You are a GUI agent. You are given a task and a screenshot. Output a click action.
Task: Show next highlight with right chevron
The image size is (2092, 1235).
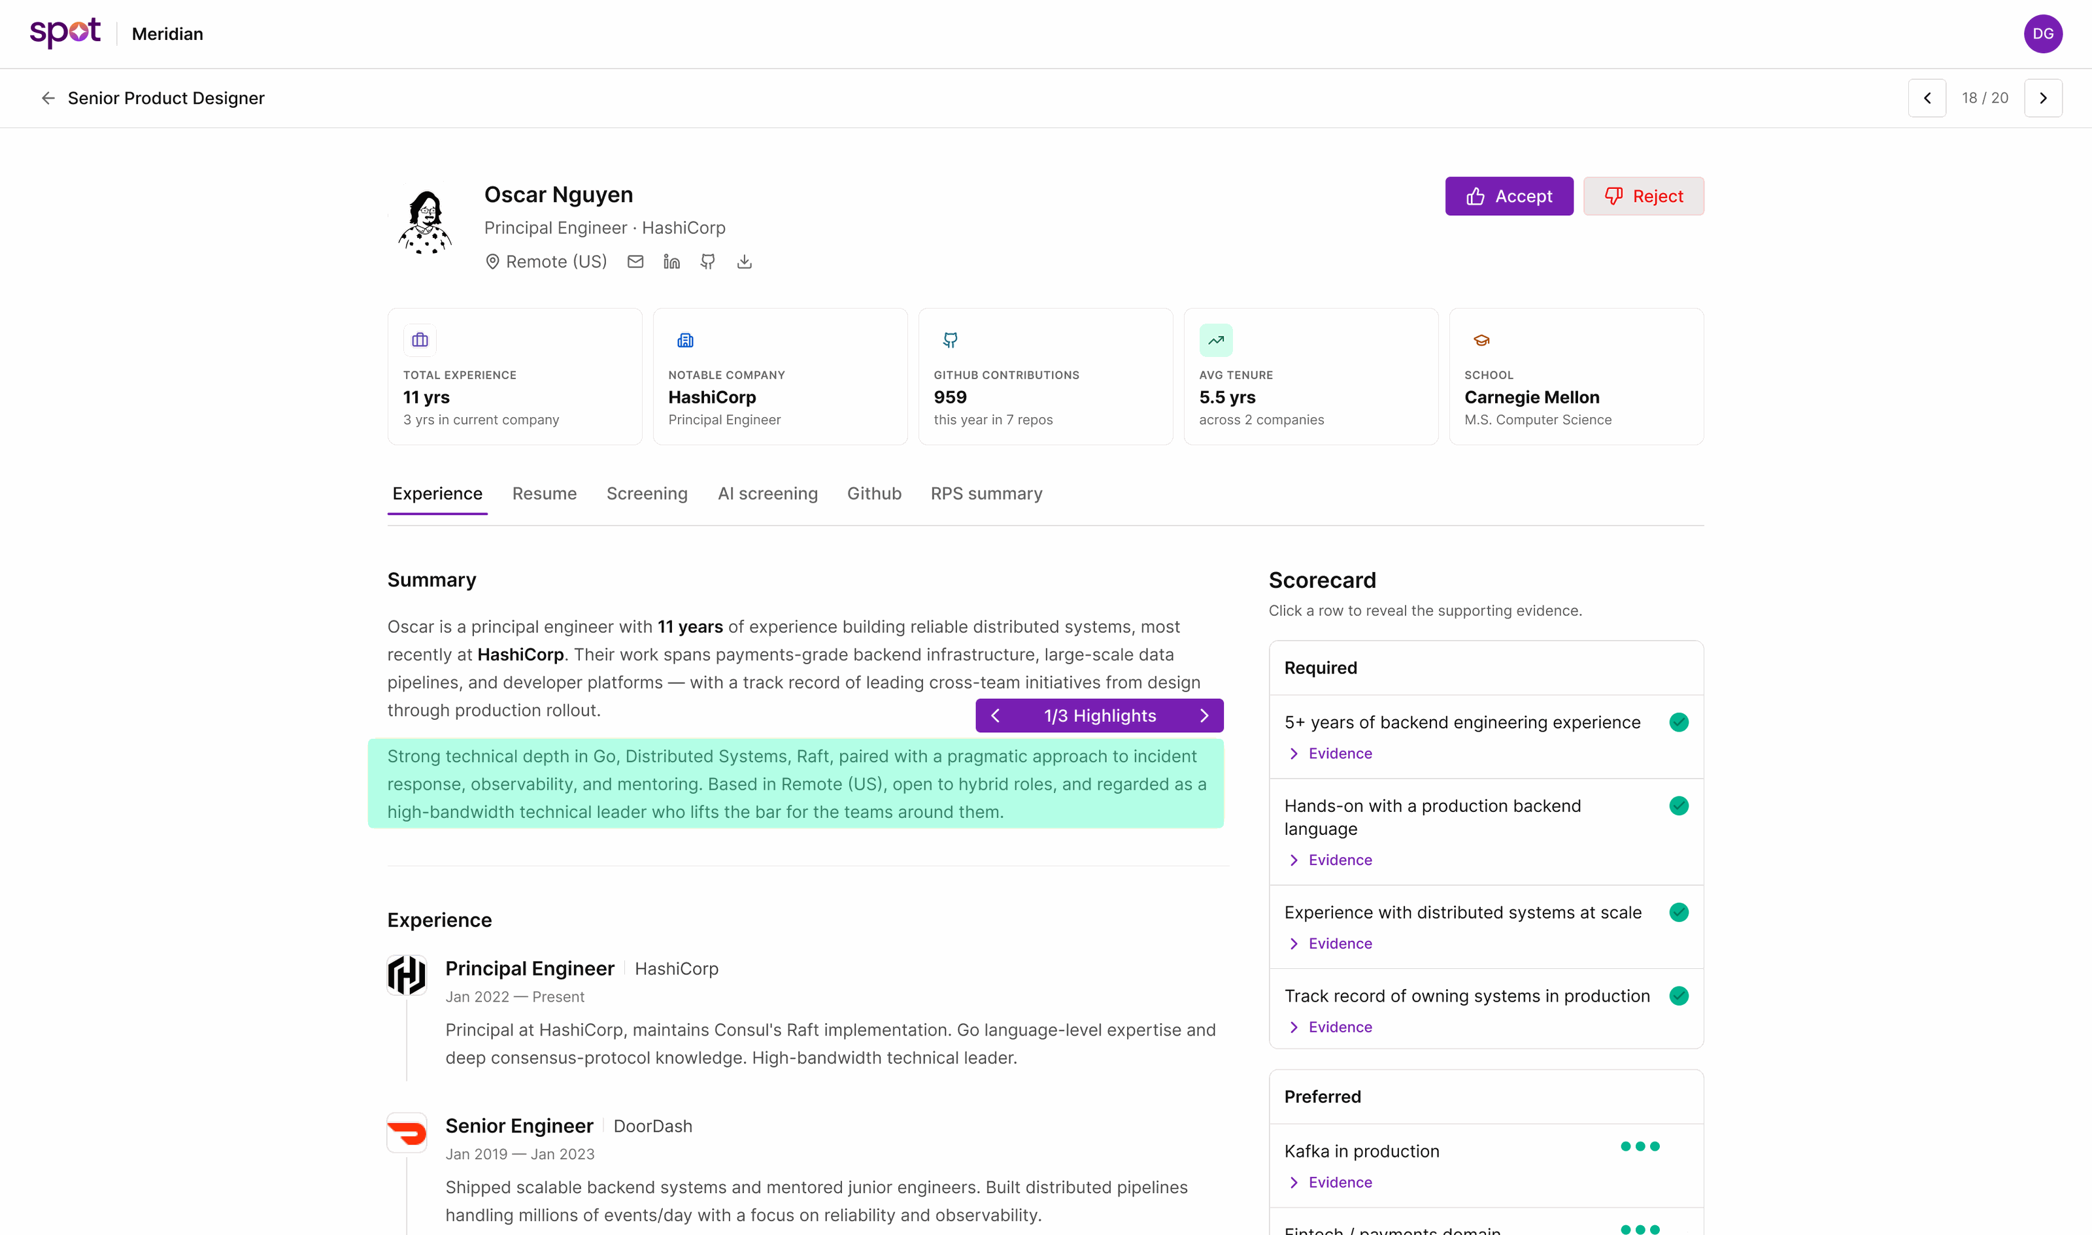click(1204, 716)
